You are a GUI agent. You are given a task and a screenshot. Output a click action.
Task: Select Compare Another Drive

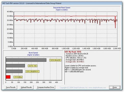pos(46,87)
